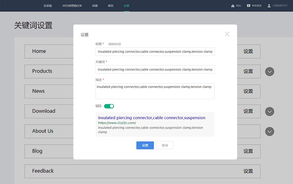Close the 设置 dialog with the X icon
Viewport: 293px width, 184px height.
[x=227, y=34]
